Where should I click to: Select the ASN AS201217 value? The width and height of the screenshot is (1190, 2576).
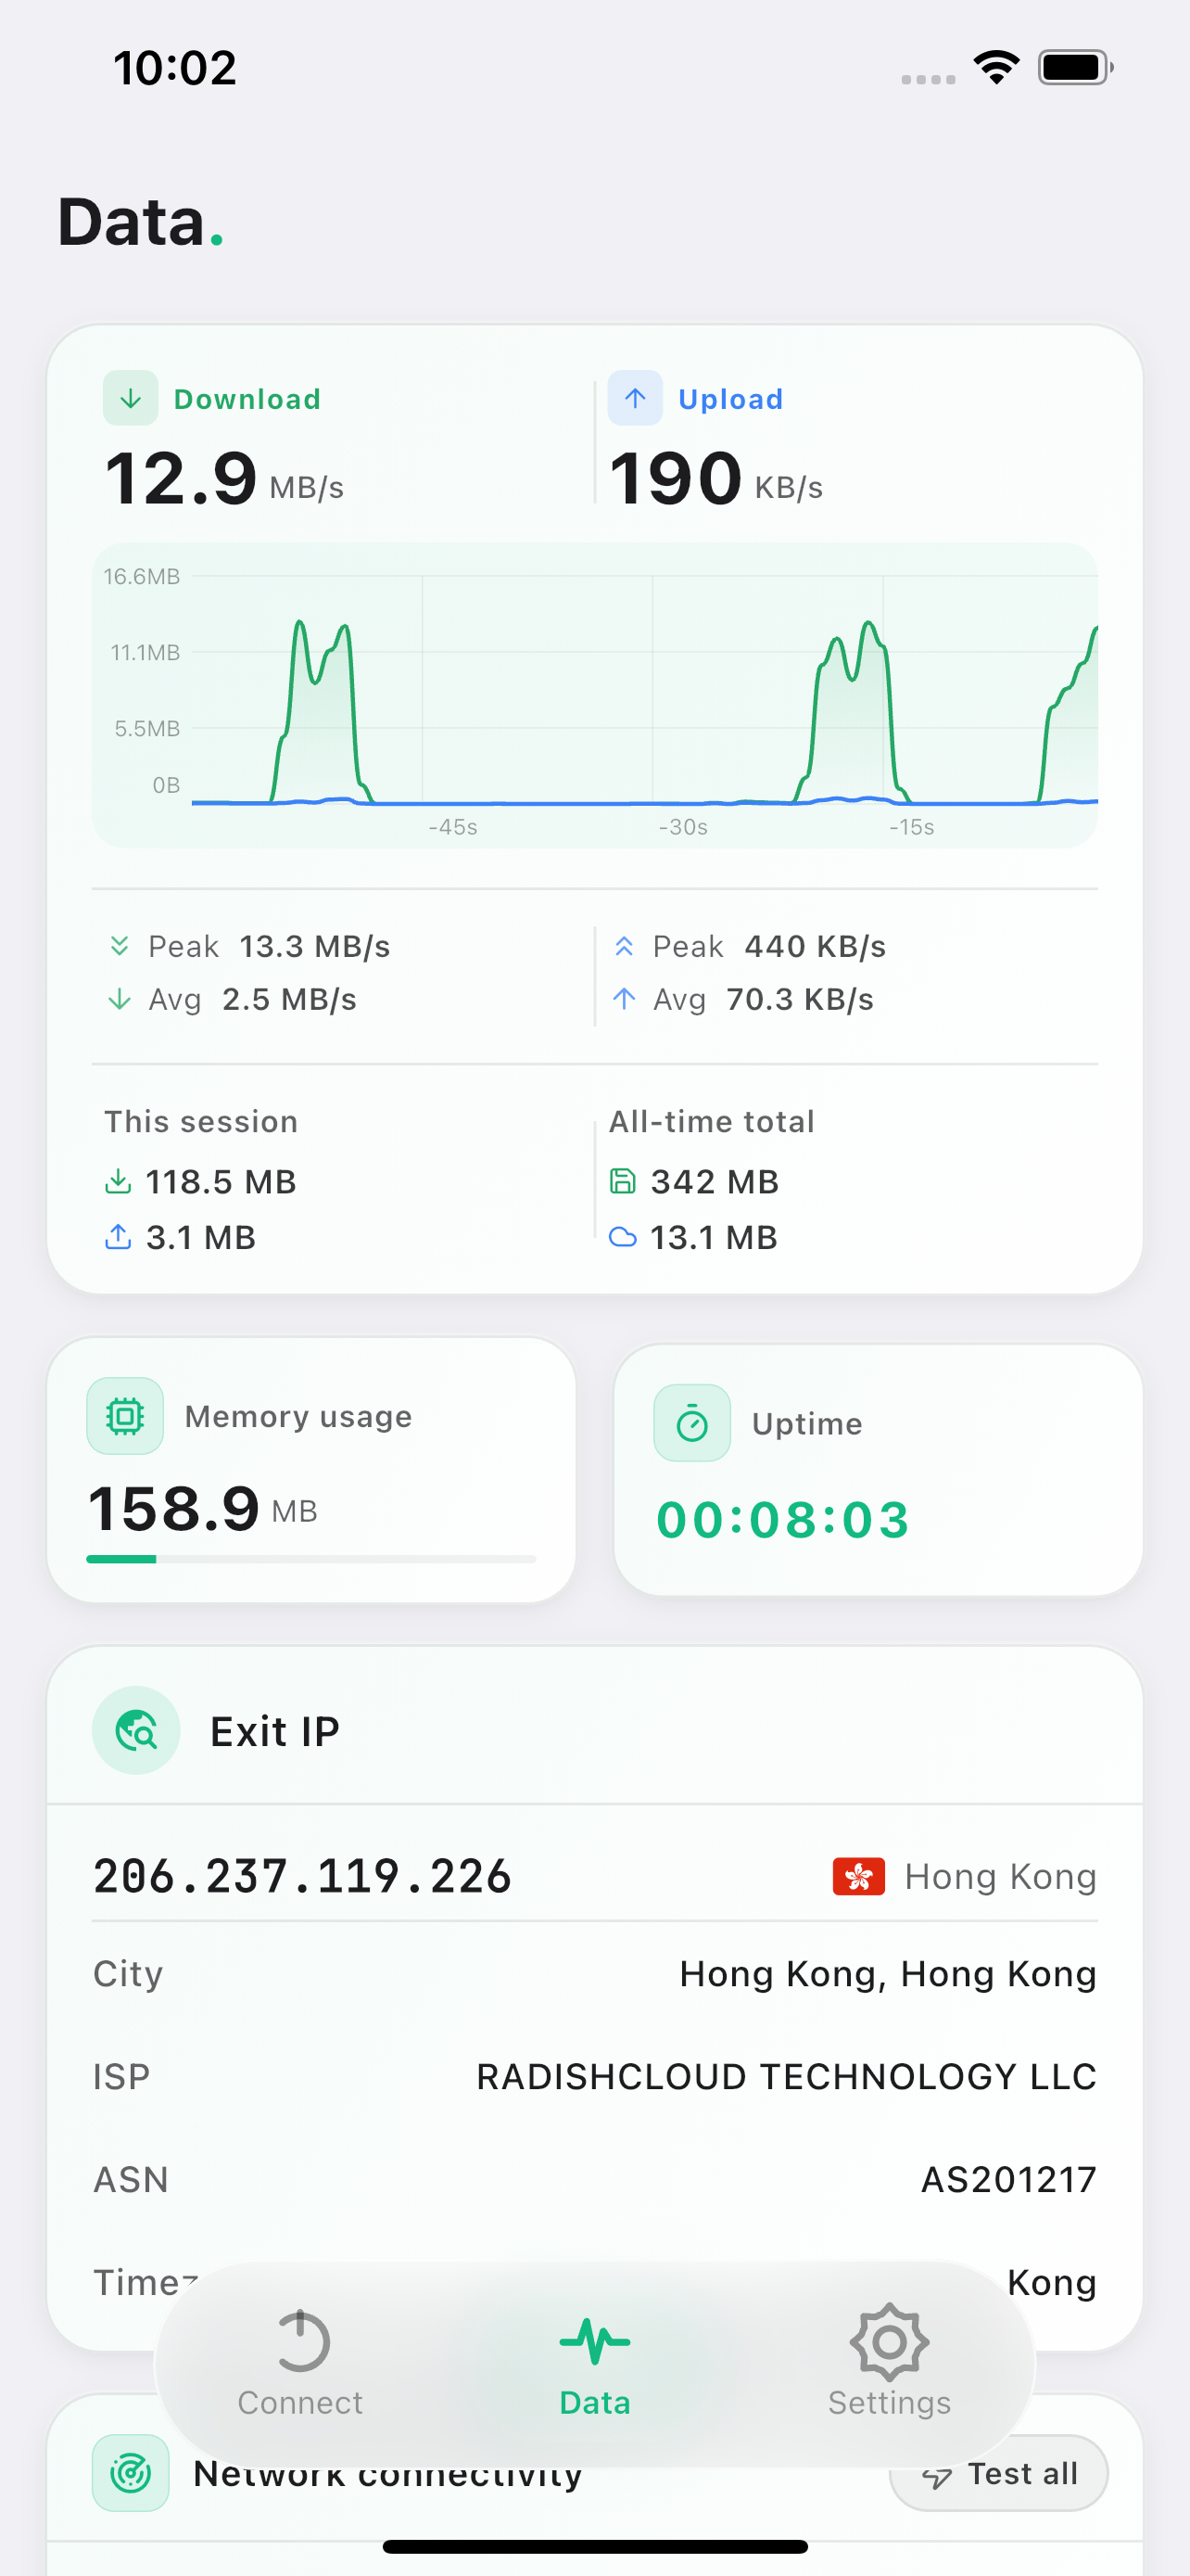coord(1008,2179)
